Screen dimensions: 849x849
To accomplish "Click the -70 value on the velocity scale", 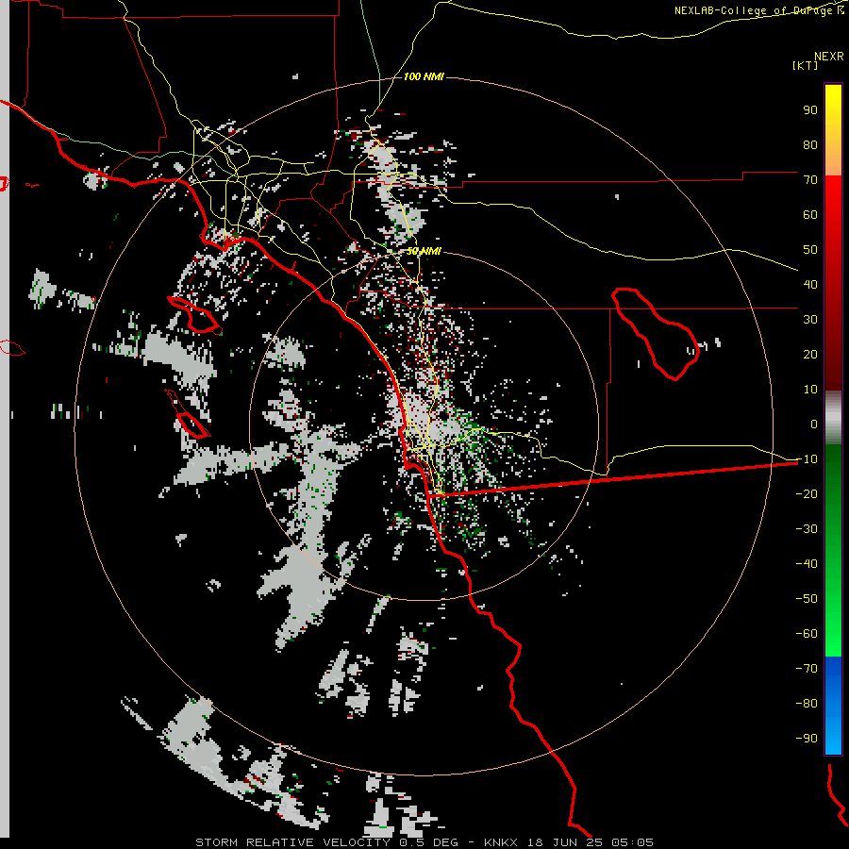I will [807, 669].
